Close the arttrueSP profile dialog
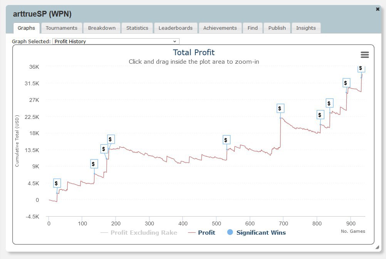This screenshot has width=386, height=259. 378,9
